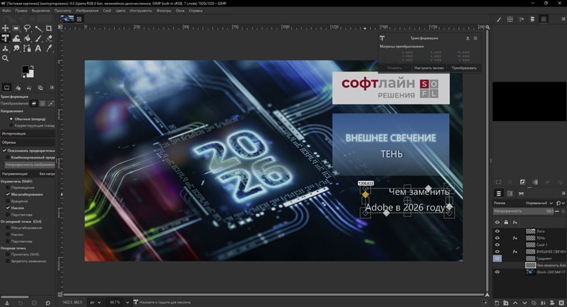
Task: Choose layer as the transform target
Action: coord(34,104)
